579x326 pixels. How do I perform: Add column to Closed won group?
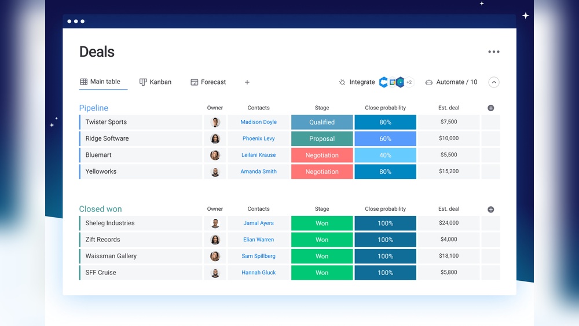click(x=491, y=210)
